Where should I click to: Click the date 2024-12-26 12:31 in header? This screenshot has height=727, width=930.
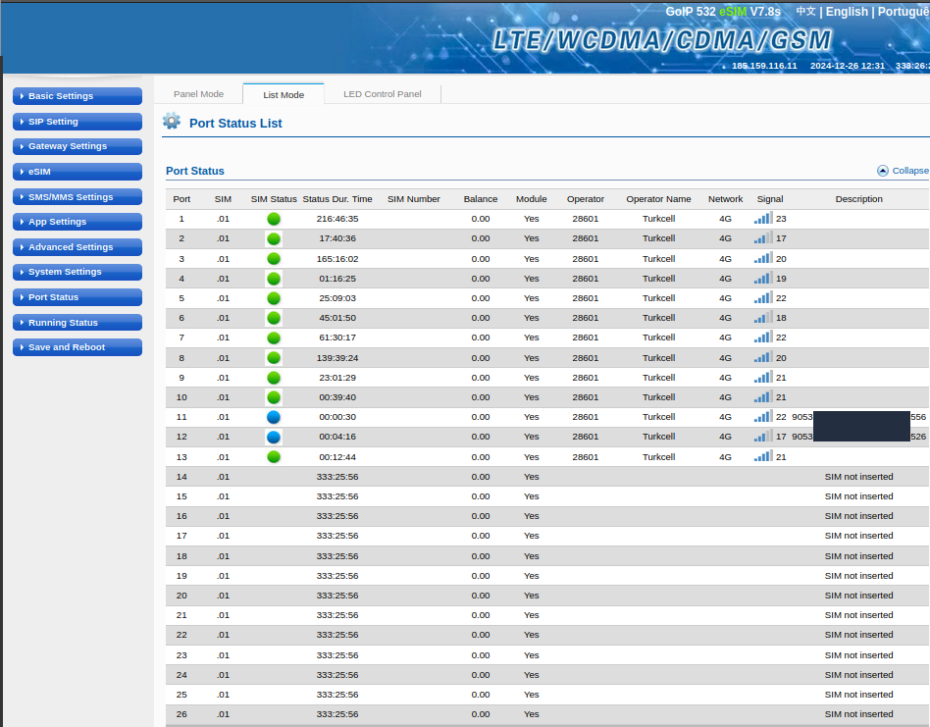[848, 66]
